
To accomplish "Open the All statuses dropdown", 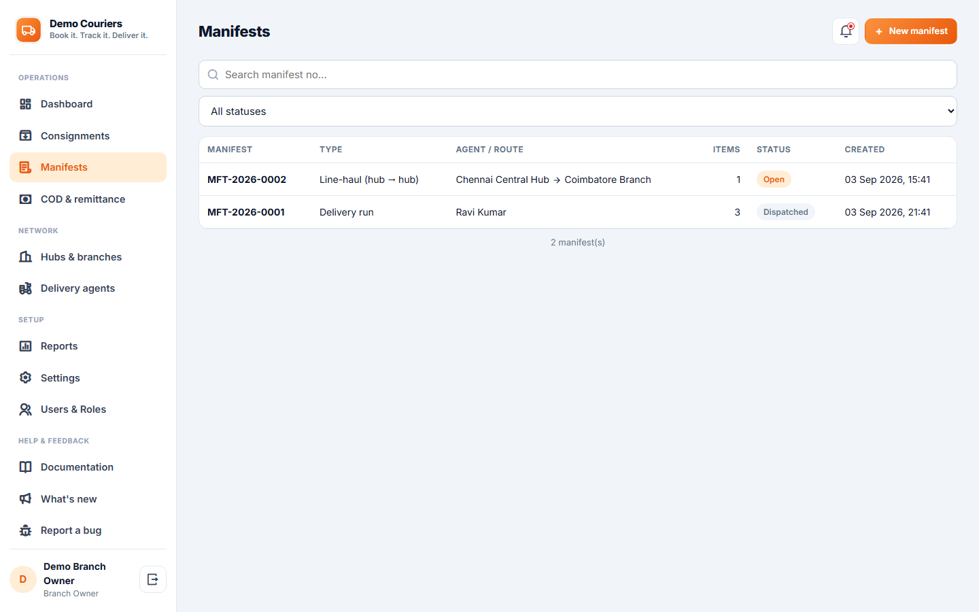I will [x=578, y=111].
